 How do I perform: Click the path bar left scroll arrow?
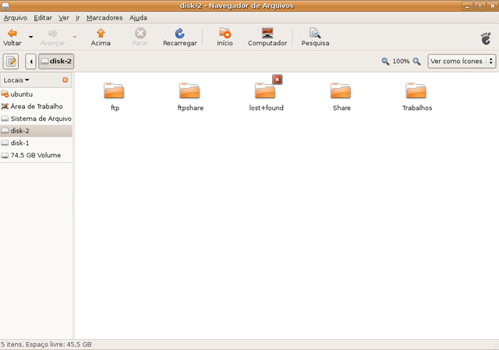point(30,61)
